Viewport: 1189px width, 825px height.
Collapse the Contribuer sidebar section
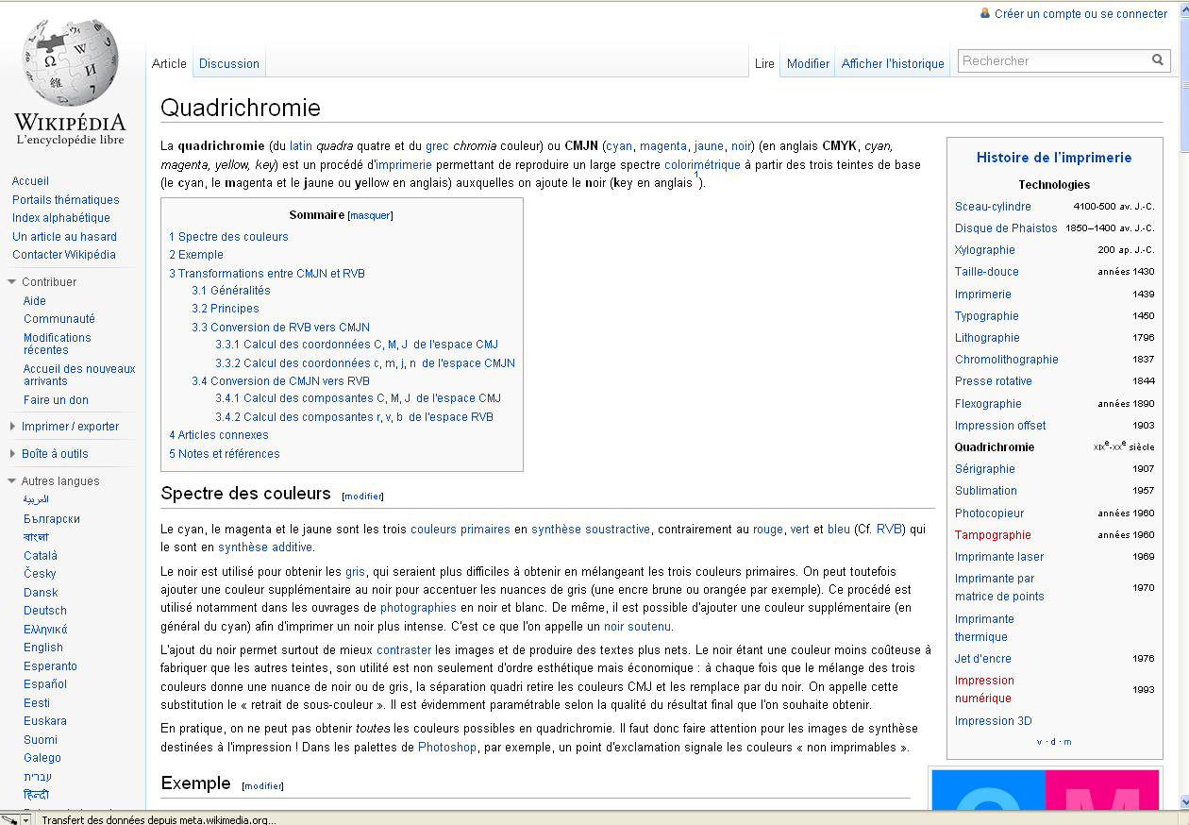[12, 282]
